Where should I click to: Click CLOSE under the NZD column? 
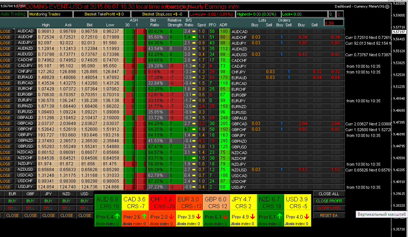coord(66,215)
